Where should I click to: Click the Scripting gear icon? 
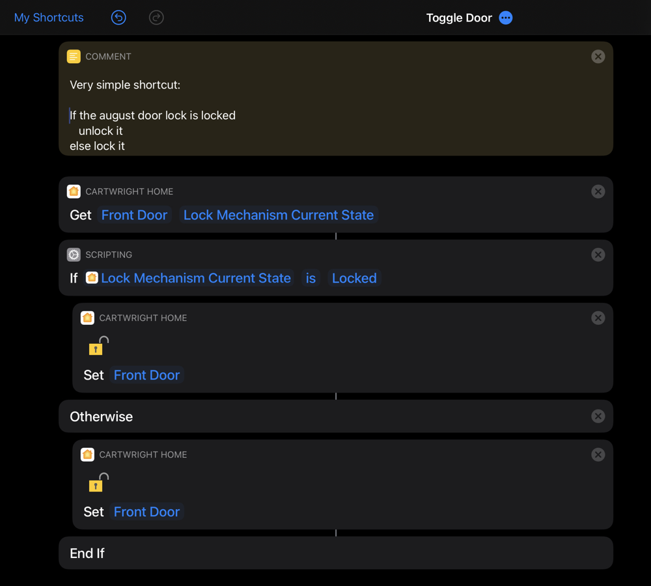(x=74, y=255)
